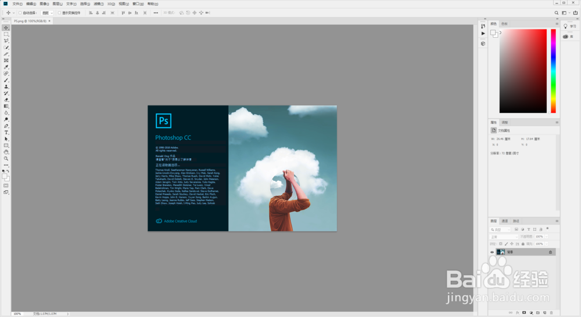
Task: Select the Dodge tool
Action: click(x=6, y=120)
